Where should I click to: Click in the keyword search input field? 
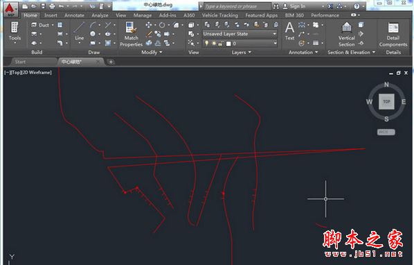237,6
